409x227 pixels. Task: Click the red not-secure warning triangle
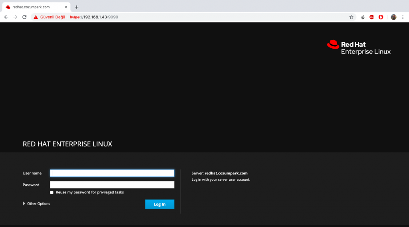pos(36,17)
